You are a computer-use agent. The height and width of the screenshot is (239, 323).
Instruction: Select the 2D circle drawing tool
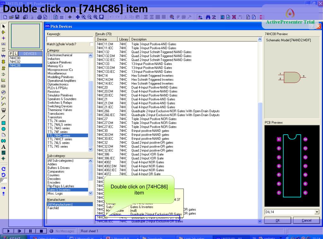(3, 129)
